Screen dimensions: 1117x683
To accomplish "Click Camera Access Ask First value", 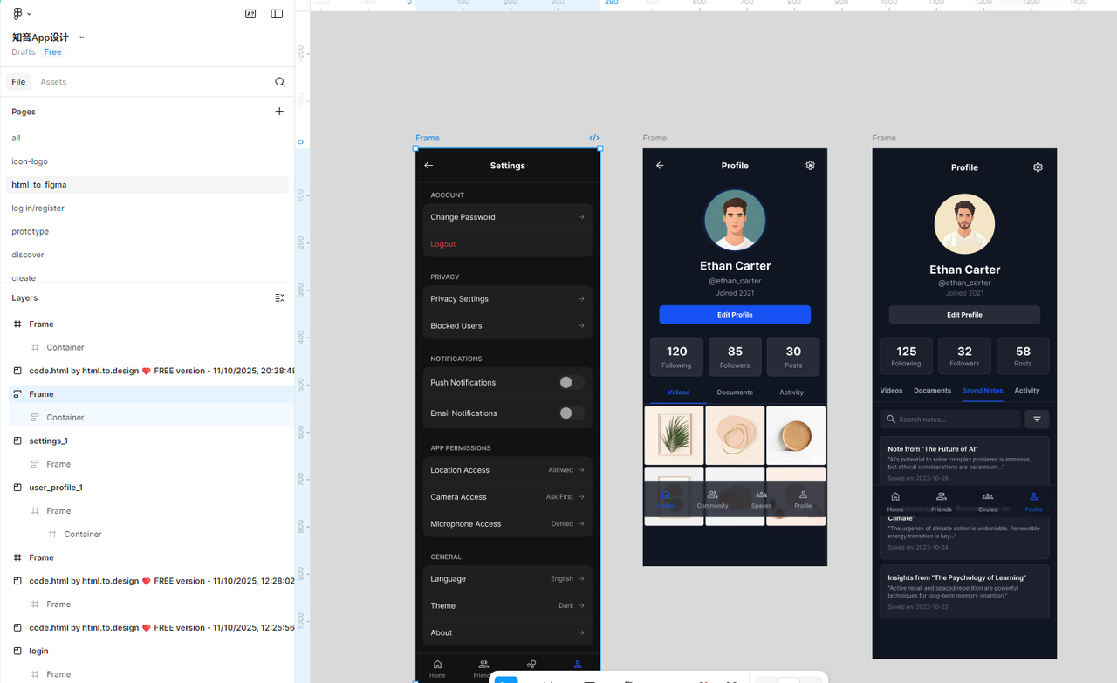I will pos(559,497).
